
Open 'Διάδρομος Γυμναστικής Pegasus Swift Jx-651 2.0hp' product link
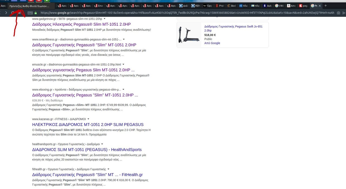tap(233, 29)
